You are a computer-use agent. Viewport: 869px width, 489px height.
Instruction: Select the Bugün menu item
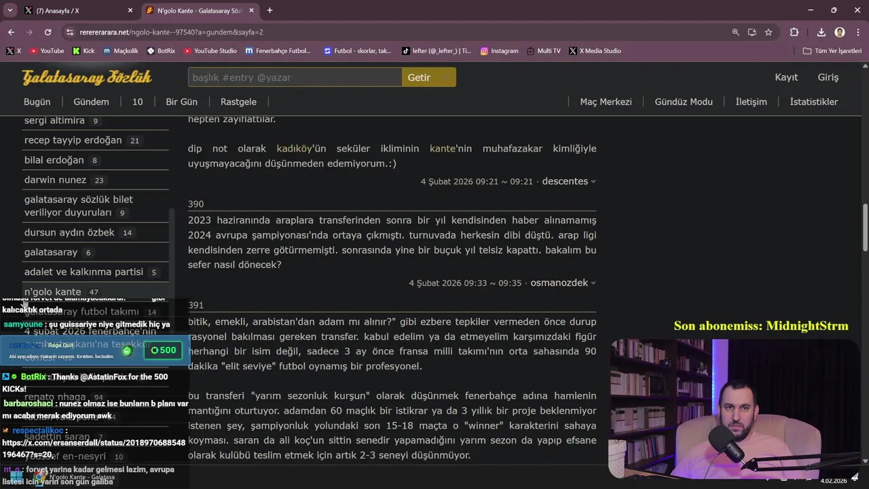37,102
